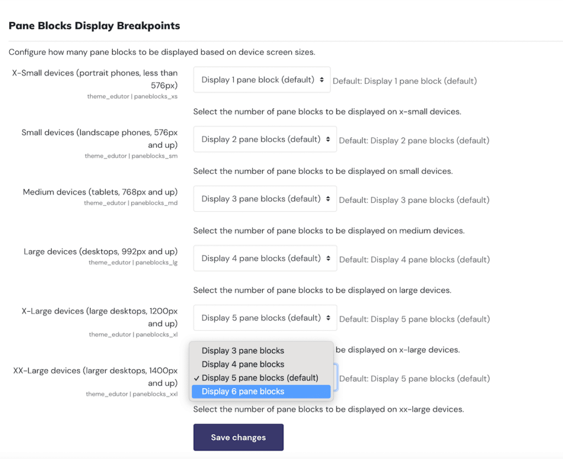This screenshot has width=563, height=459.
Task: Open the Small devices pane block dropdown
Action: 264,140
